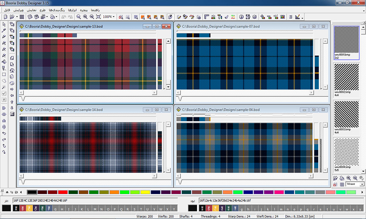This screenshot has height=219, width=366.
Task: Click warp pattern input field
Action: (95, 200)
